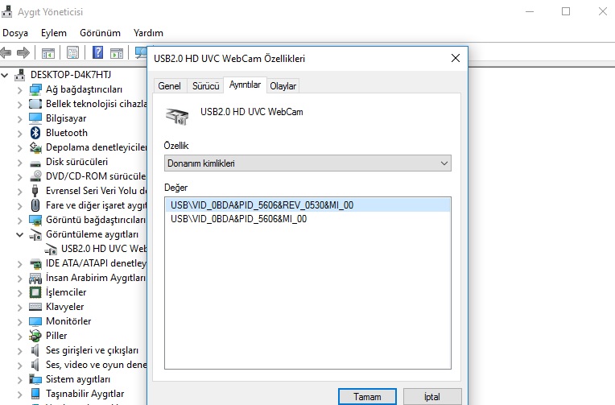Expand the Disk sürücüleri node
The image size is (615, 405).
(19, 162)
